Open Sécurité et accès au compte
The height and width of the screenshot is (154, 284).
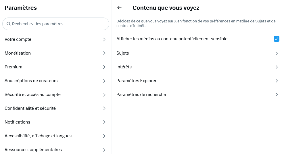tap(56, 95)
